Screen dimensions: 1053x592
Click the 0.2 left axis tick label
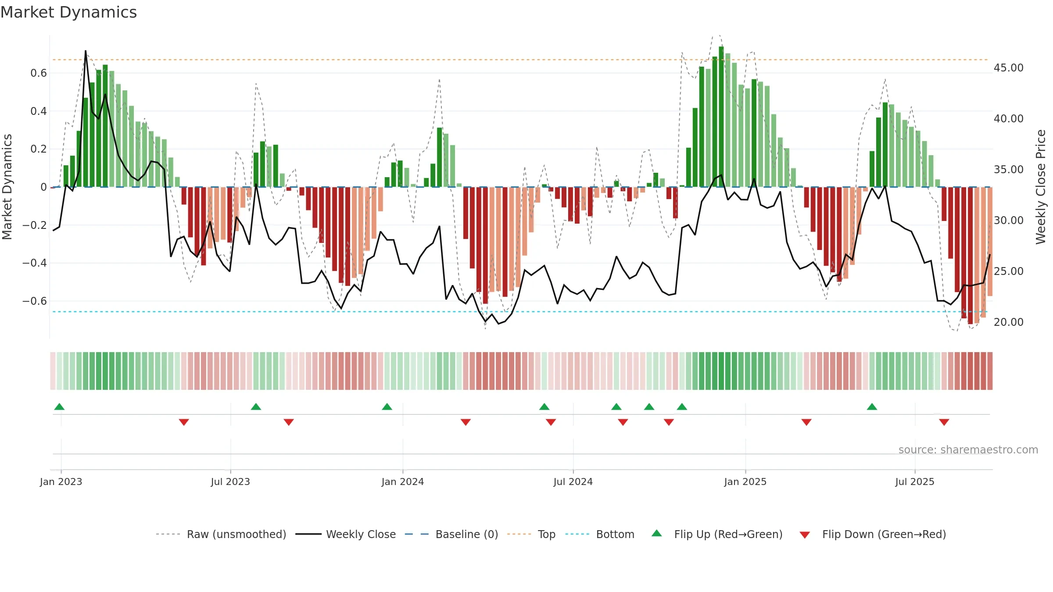(x=39, y=149)
